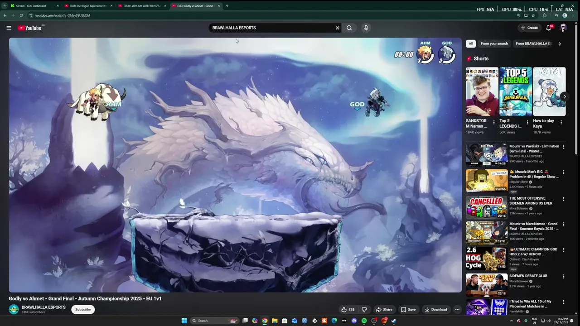Open options for Top 5 LEGENDS short
This screenshot has width=580, height=326.
click(x=527, y=122)
